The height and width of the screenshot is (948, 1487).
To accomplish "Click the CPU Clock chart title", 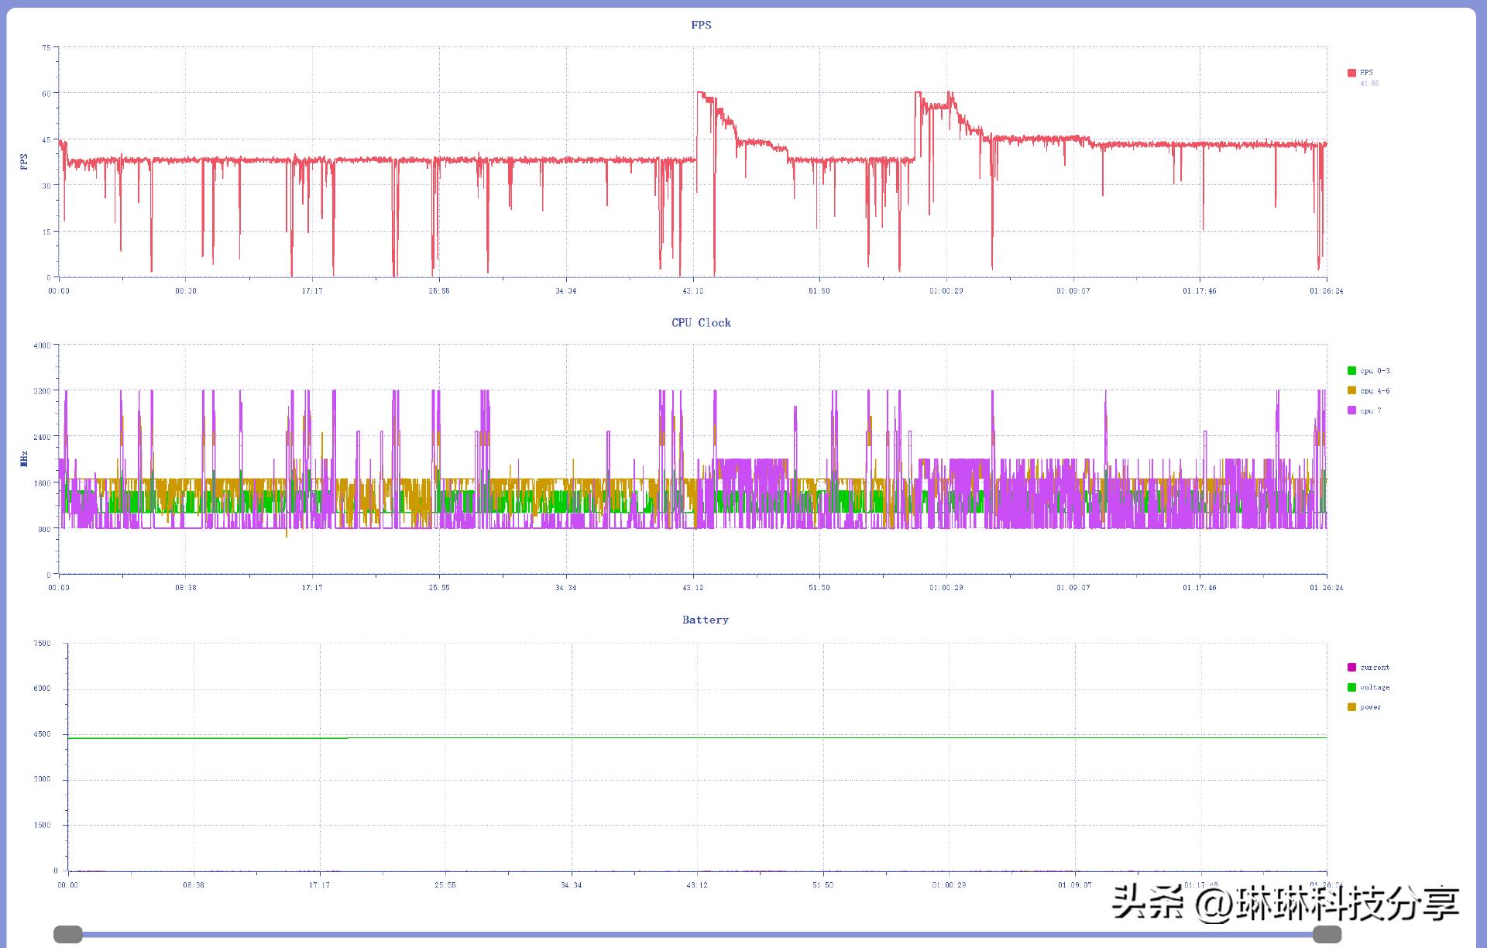I will coord(701,323).
